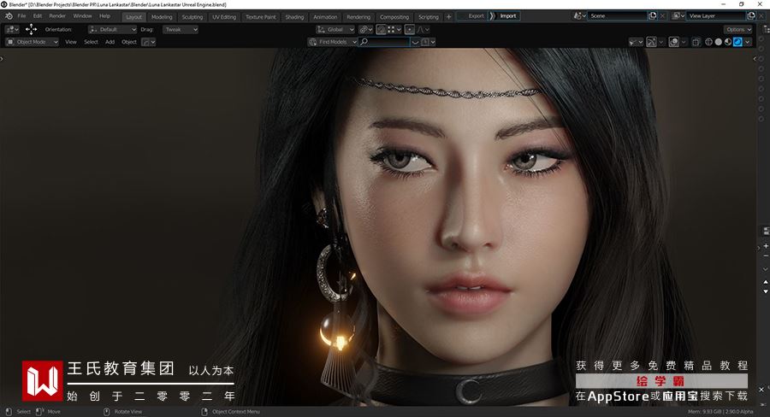Image resolution: width=770 pixels, height=417 pixels.
Task: Select the Move tool icon
Action: (31, 29)
